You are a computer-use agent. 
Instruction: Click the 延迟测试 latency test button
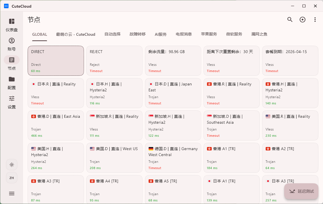pyautogui.click(x=301, y=191)
